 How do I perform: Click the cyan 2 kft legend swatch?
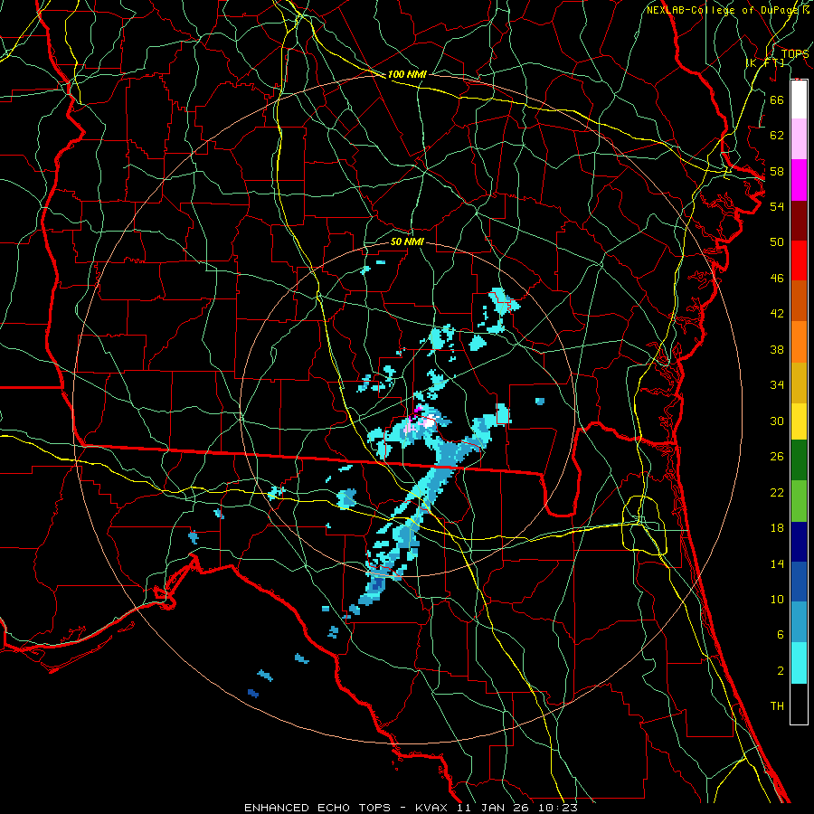(x=799, y=663)
